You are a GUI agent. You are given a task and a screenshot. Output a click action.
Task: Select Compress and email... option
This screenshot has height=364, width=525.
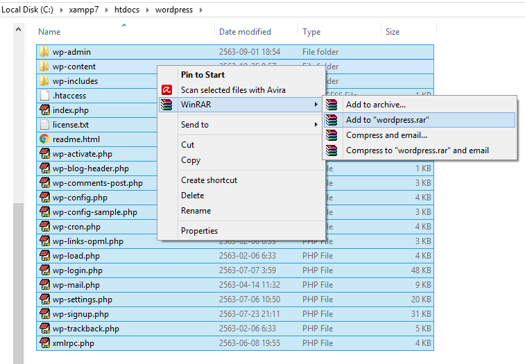click(420, 135)
